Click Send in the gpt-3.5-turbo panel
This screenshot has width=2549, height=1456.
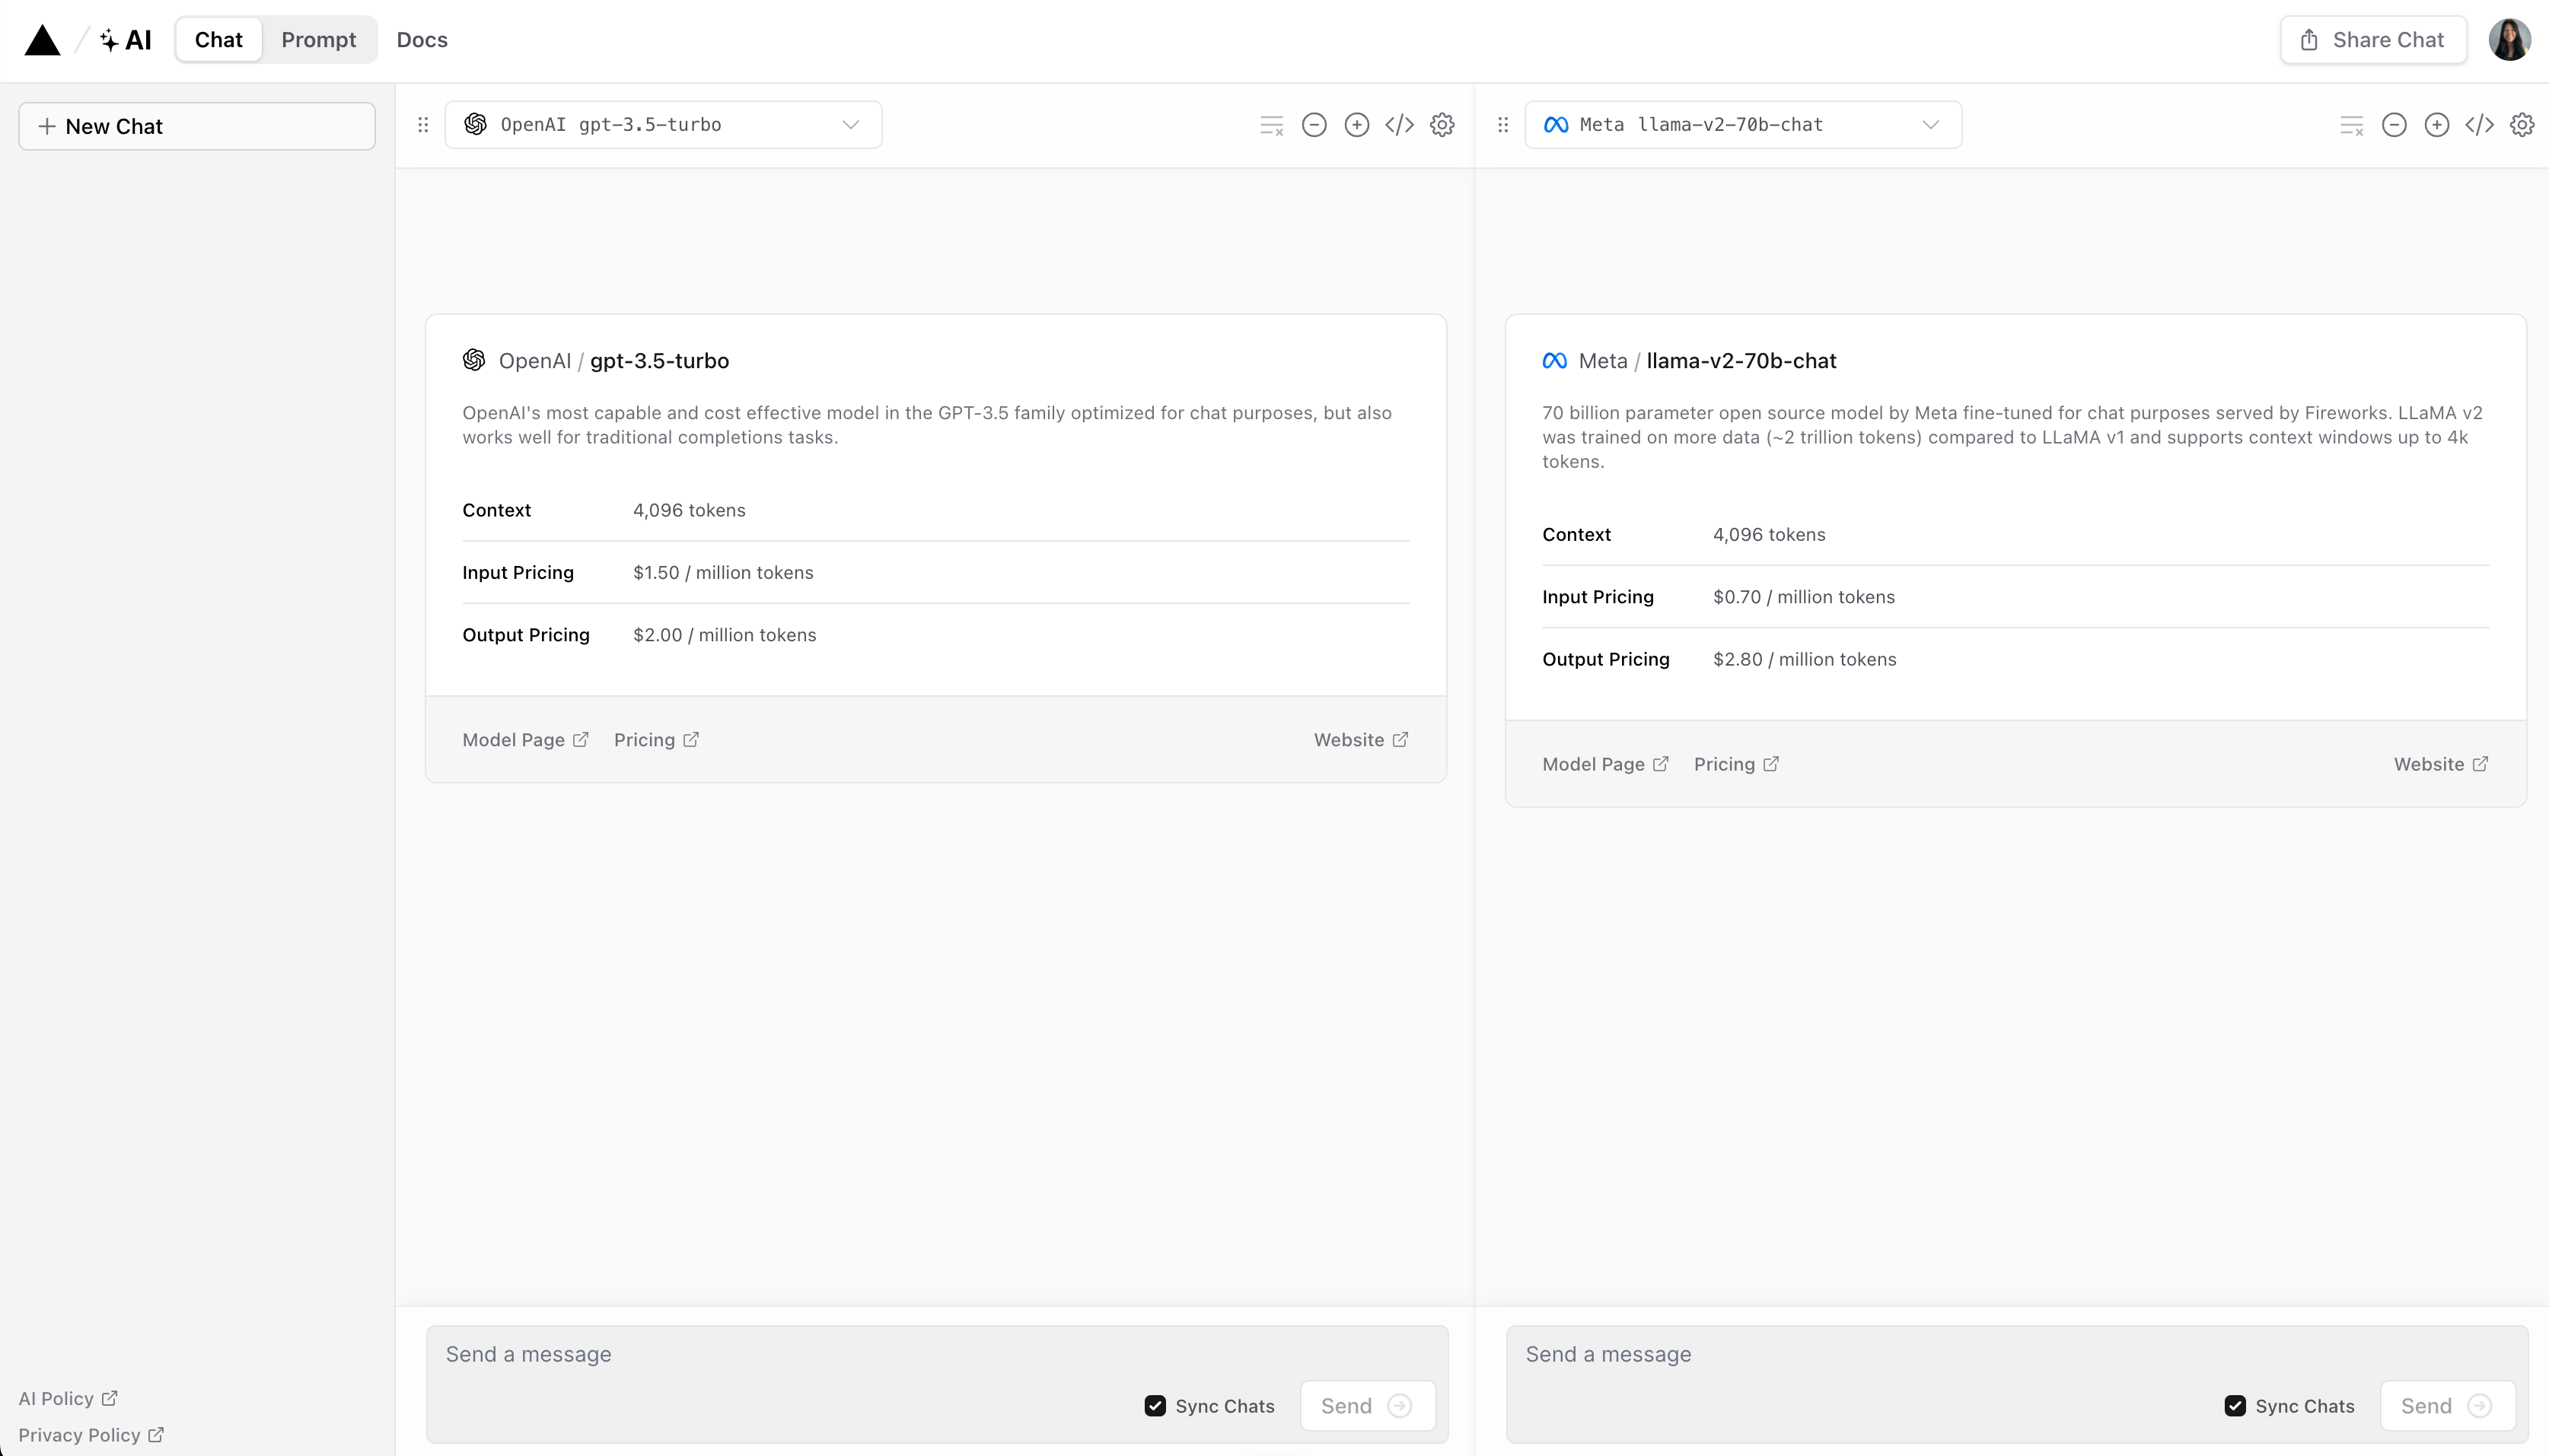1368,1406
